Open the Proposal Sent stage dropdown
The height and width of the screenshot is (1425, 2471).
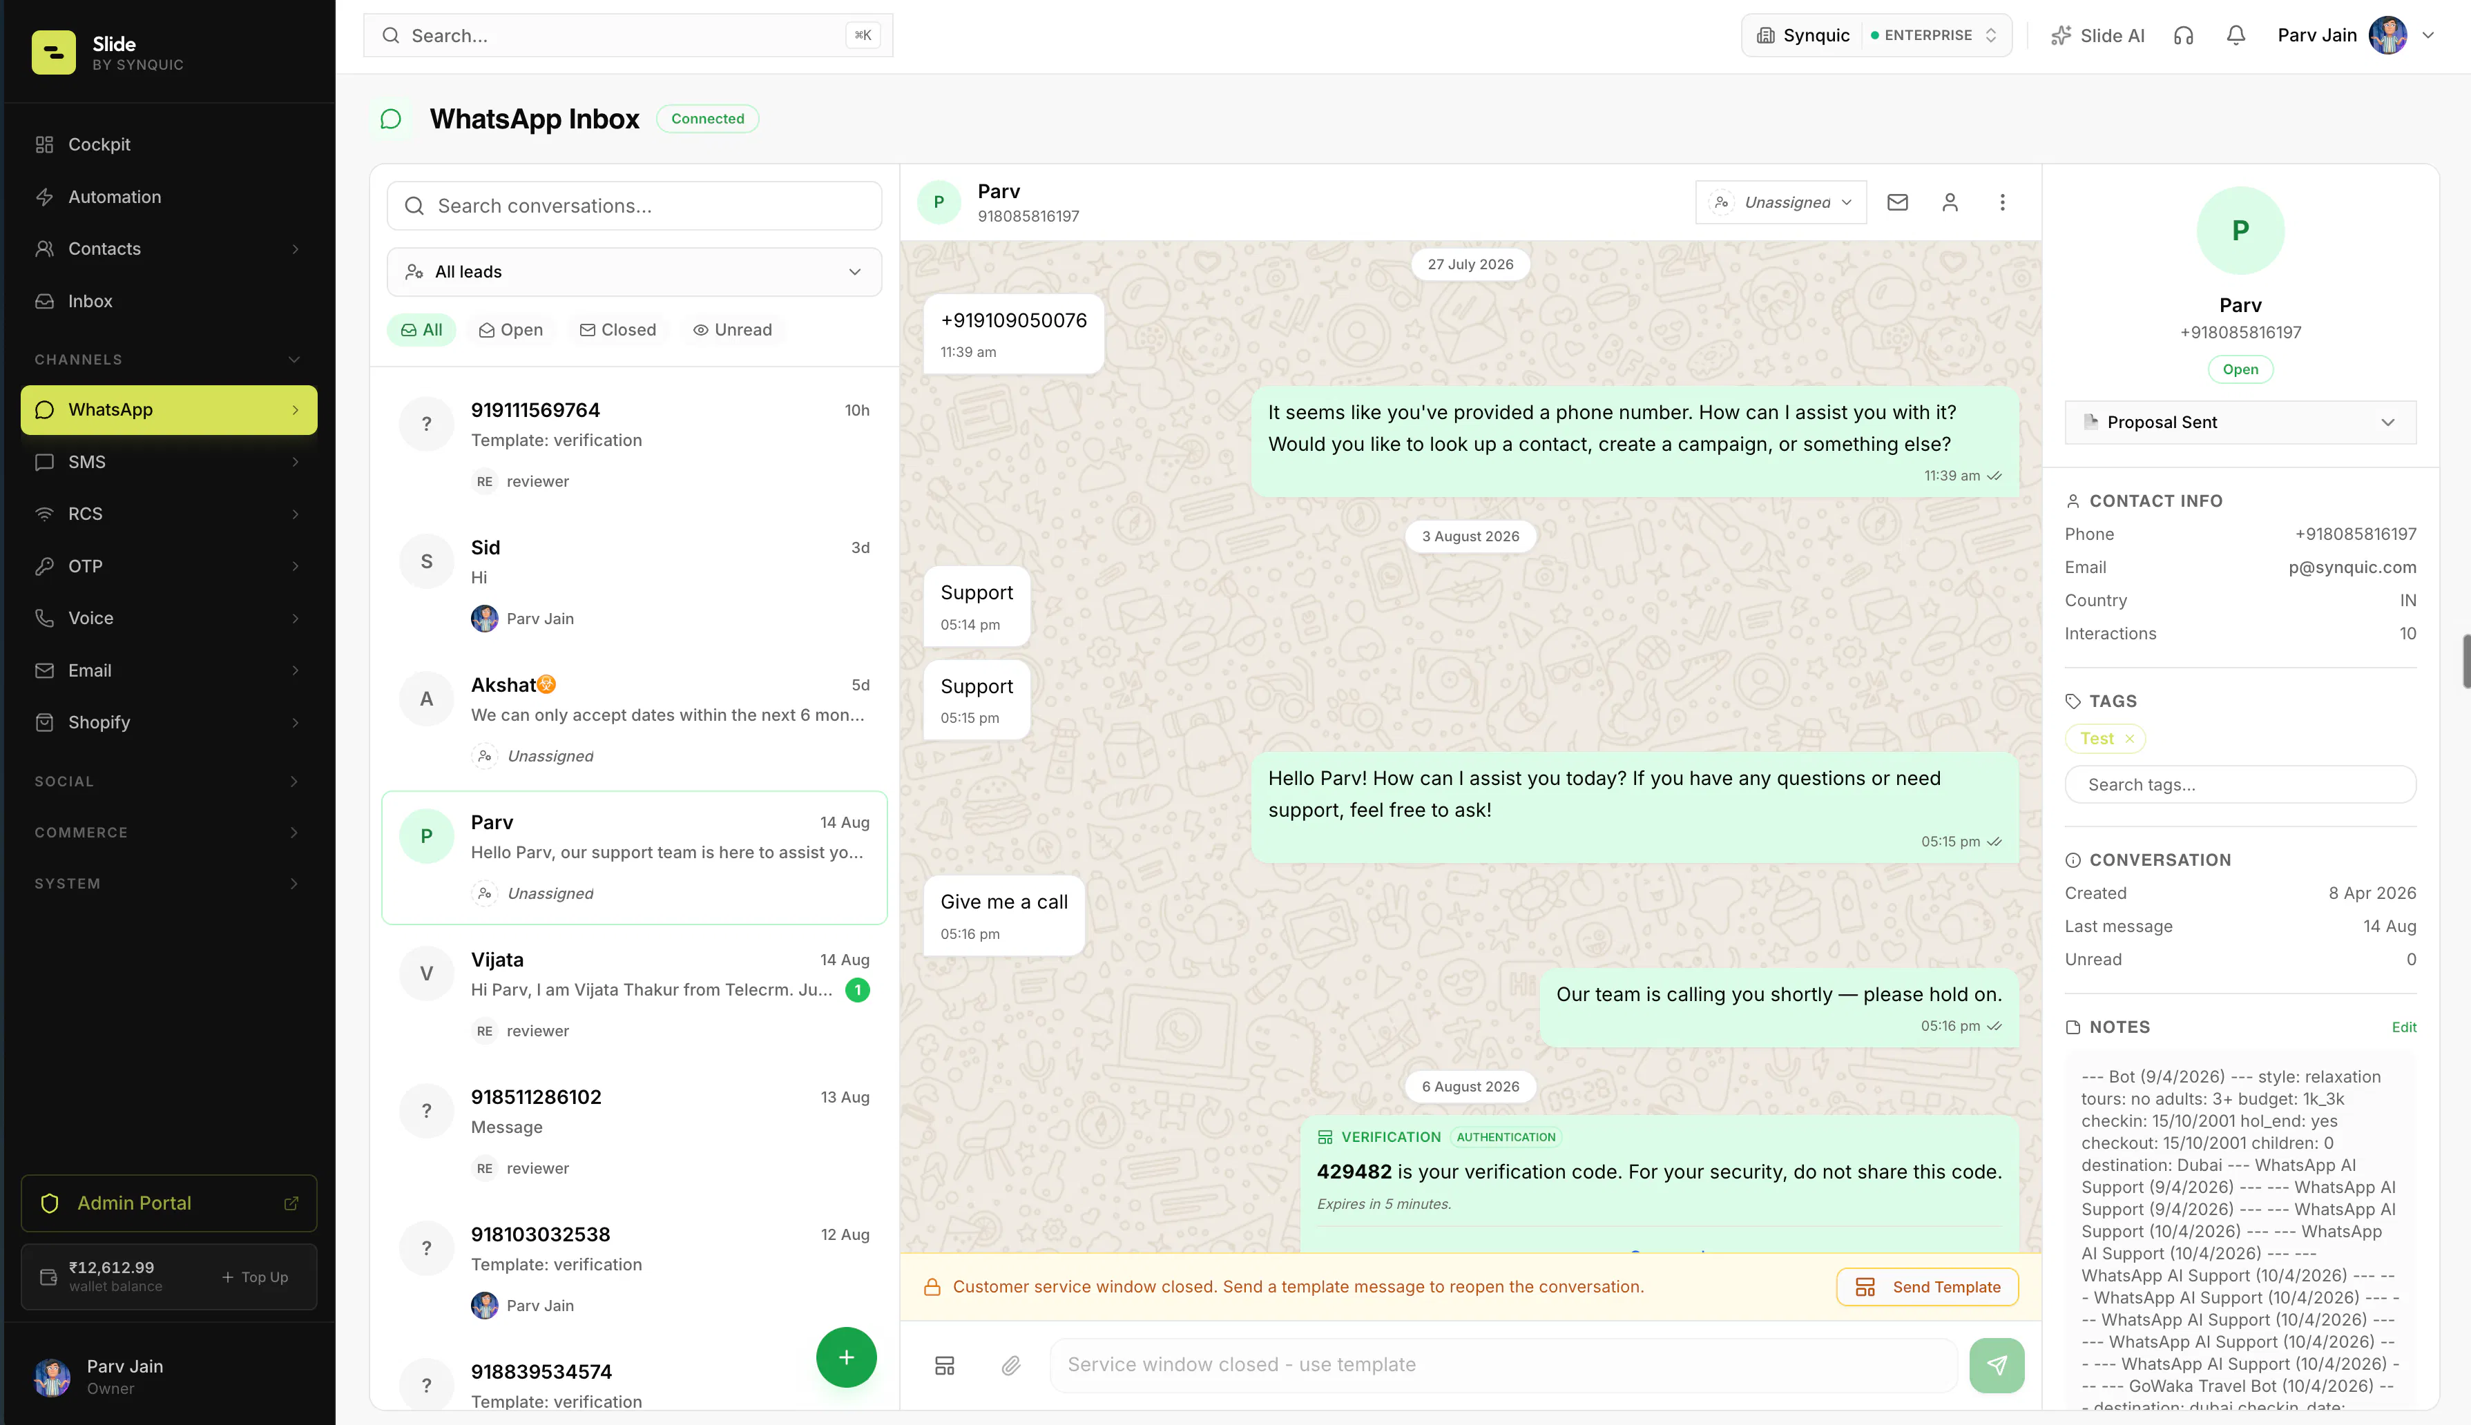[2240, 422]
